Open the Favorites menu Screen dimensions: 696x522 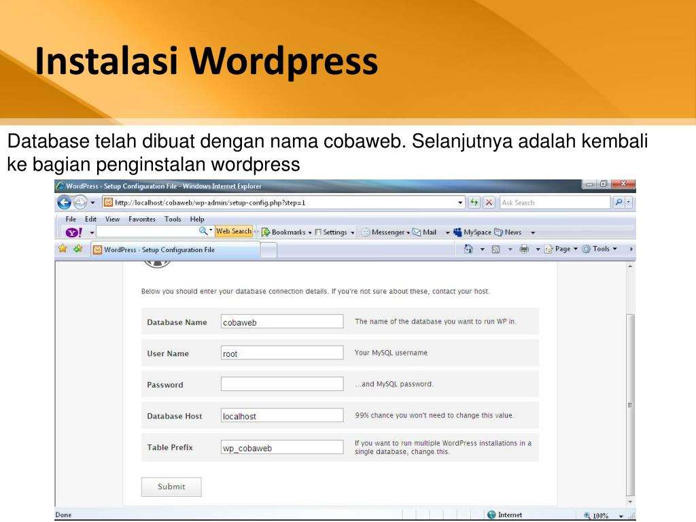click(x=142, y=220)
